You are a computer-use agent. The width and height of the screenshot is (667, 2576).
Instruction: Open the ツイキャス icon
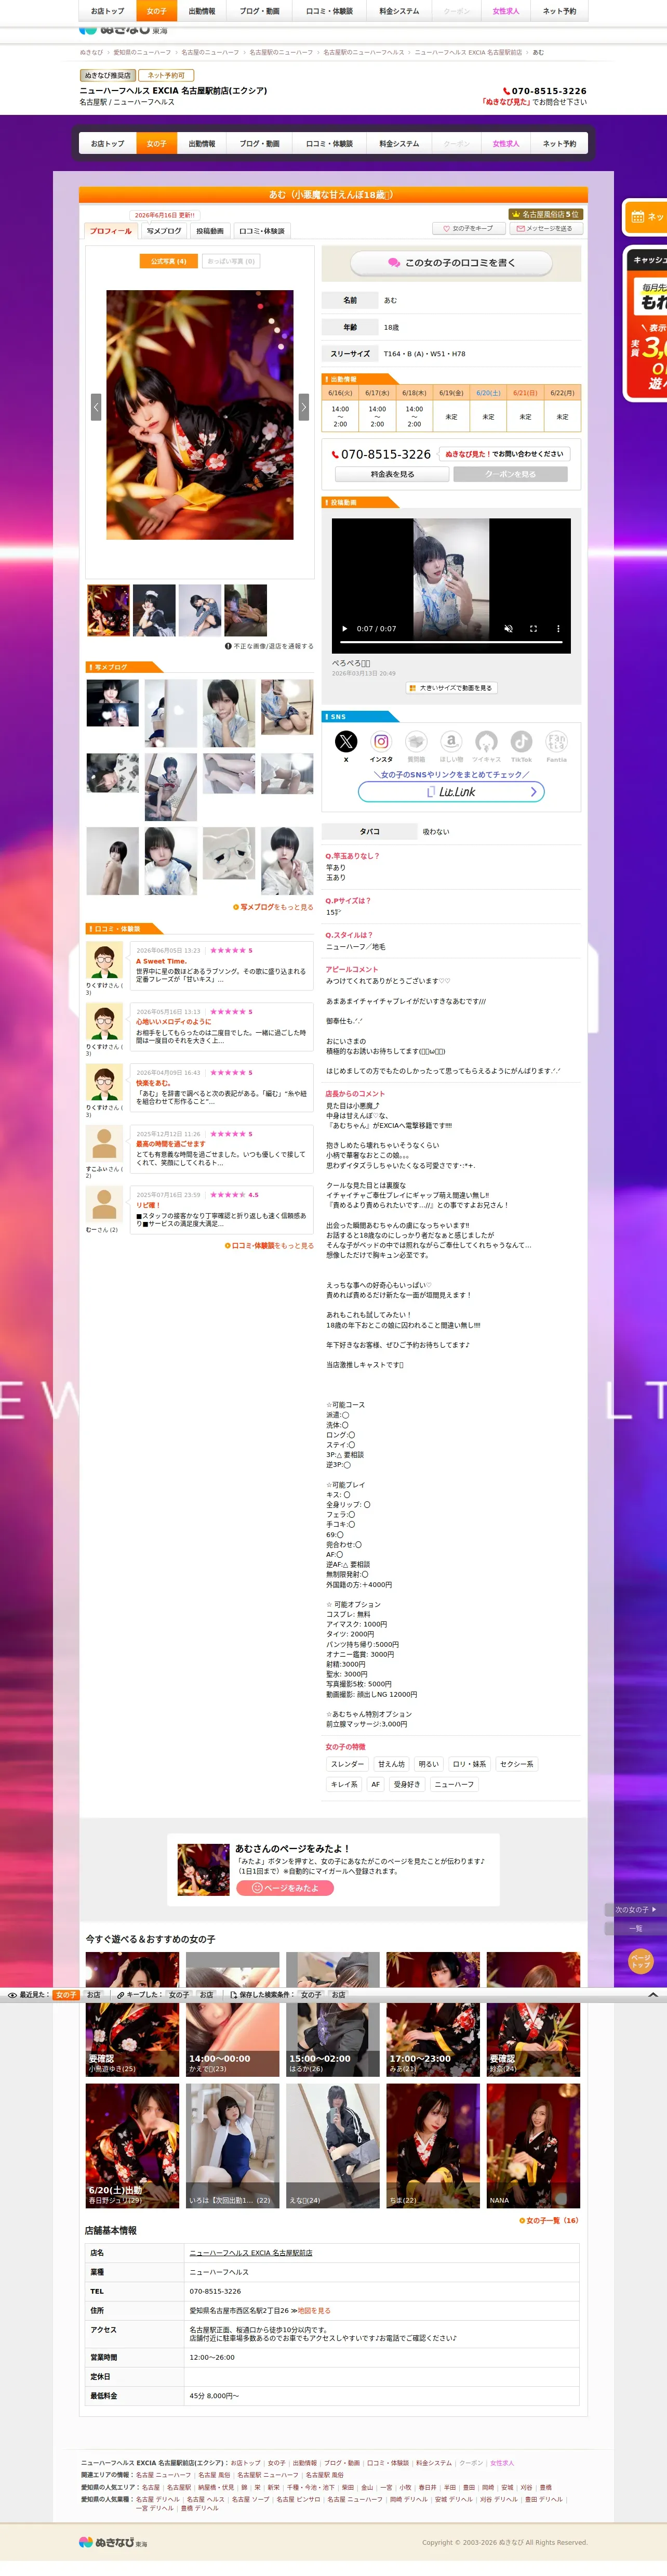(486, 741)
